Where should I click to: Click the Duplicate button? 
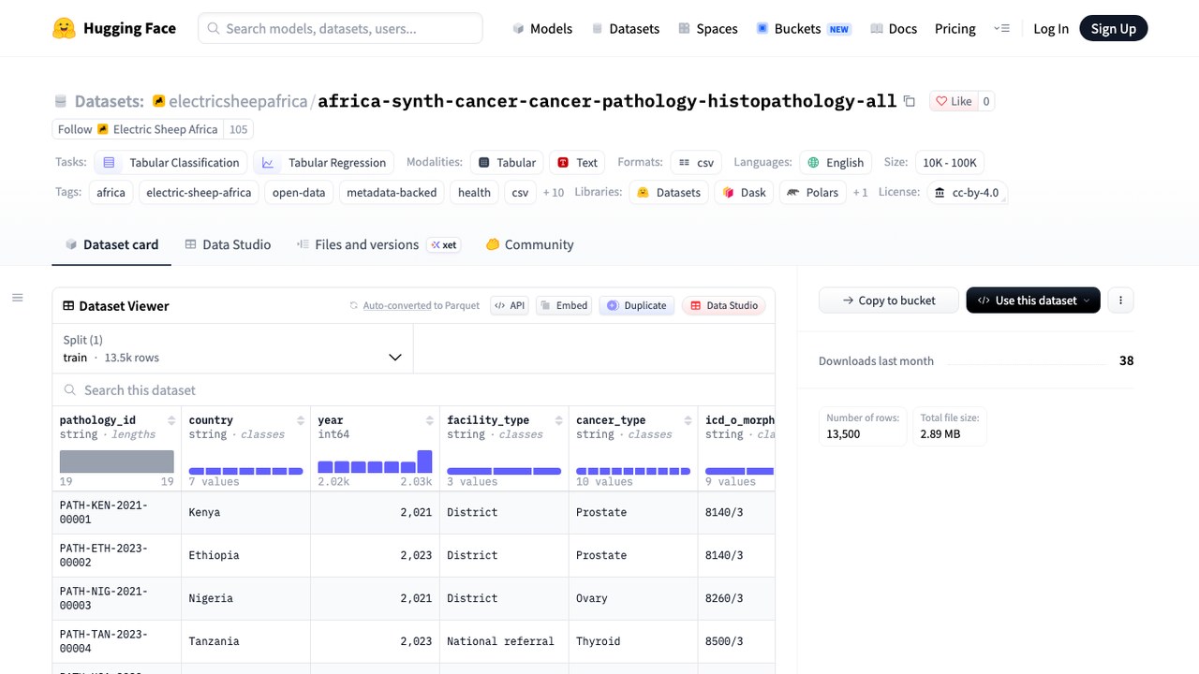(637, 305)
